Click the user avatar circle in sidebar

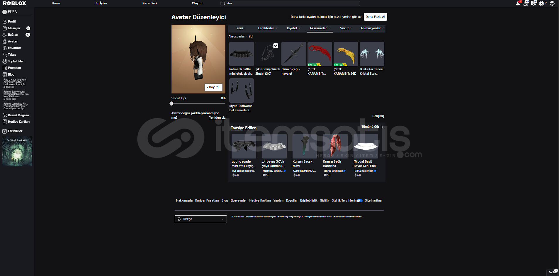(x=5, y=12)
